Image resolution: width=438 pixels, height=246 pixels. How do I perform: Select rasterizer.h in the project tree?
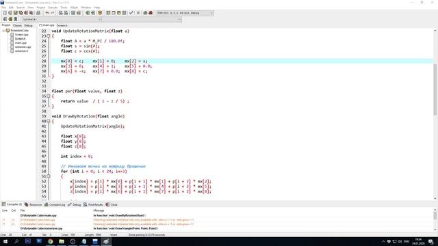[x=21, y=51]
